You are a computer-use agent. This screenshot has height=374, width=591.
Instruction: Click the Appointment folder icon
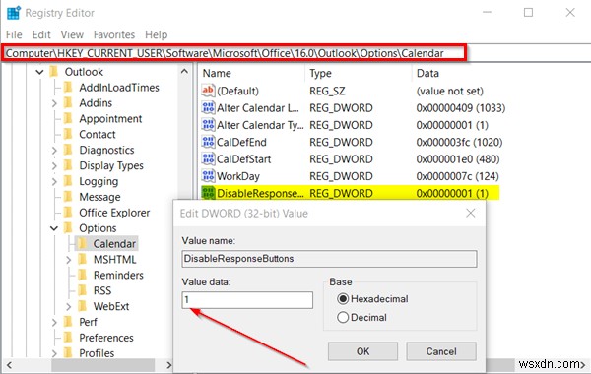click(x=68, y=118)
